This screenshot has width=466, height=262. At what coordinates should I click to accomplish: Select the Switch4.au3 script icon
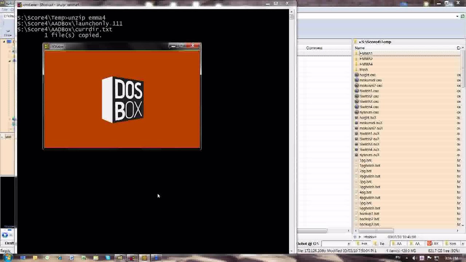tap(357, 150)
